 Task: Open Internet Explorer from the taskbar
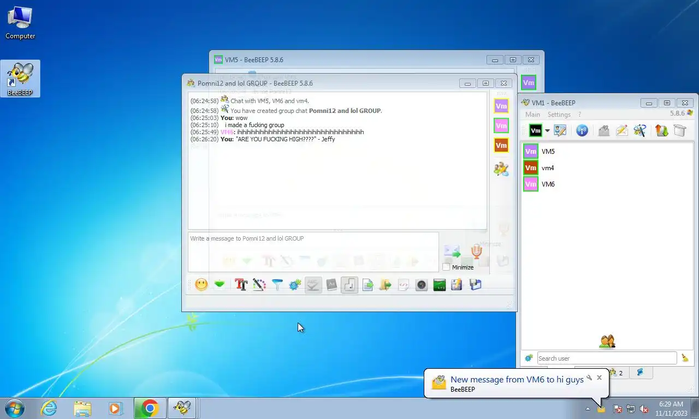coord(49,408)
